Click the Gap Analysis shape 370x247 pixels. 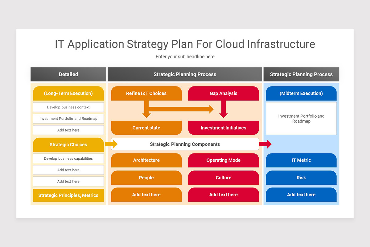click(224, 93)
